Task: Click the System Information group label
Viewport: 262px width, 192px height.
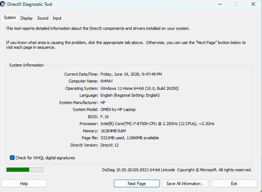Action: pyautogui.click(x=26, y=65)
